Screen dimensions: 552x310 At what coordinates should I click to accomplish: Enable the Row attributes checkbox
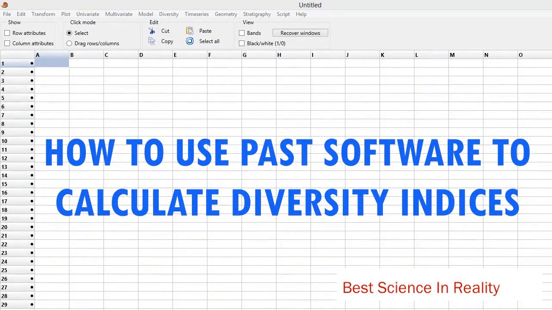point(7,33)
